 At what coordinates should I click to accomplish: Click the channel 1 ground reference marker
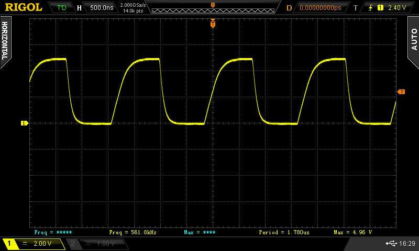24,123
